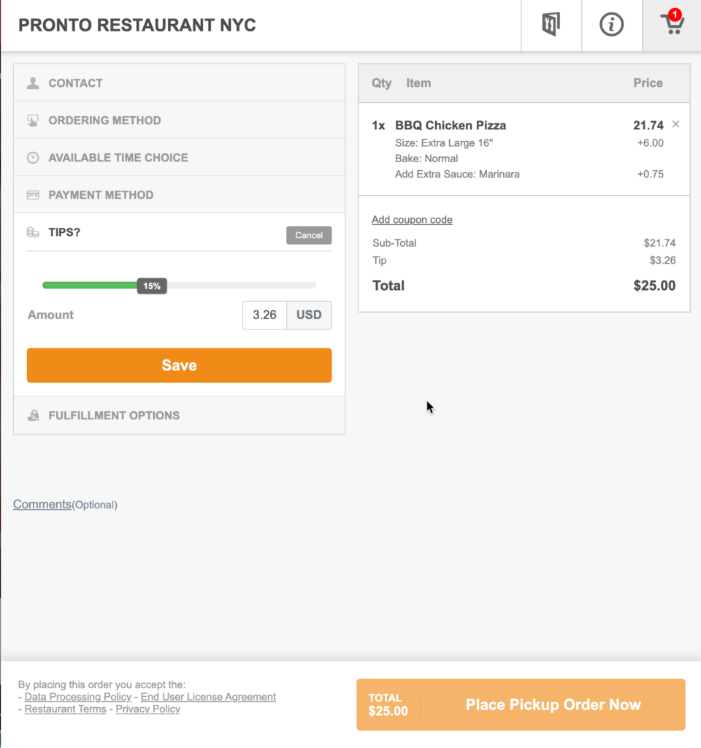The height and width of the screenshot is (748, 701).
Task: Click the coins icon next to TIPS?
Action: click(33, 232)
